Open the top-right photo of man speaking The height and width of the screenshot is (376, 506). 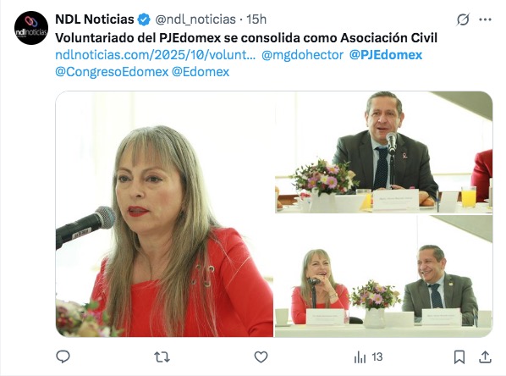click(x=383, y=152)
